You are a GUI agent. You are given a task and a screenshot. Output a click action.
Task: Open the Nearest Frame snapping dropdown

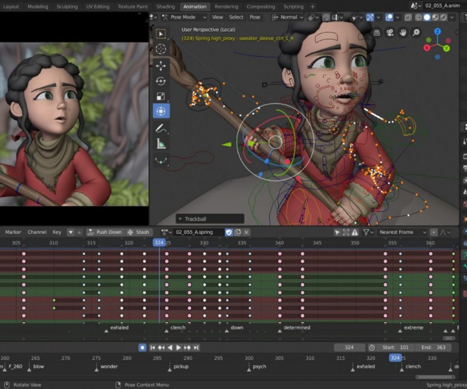click(x=402, y=232)
